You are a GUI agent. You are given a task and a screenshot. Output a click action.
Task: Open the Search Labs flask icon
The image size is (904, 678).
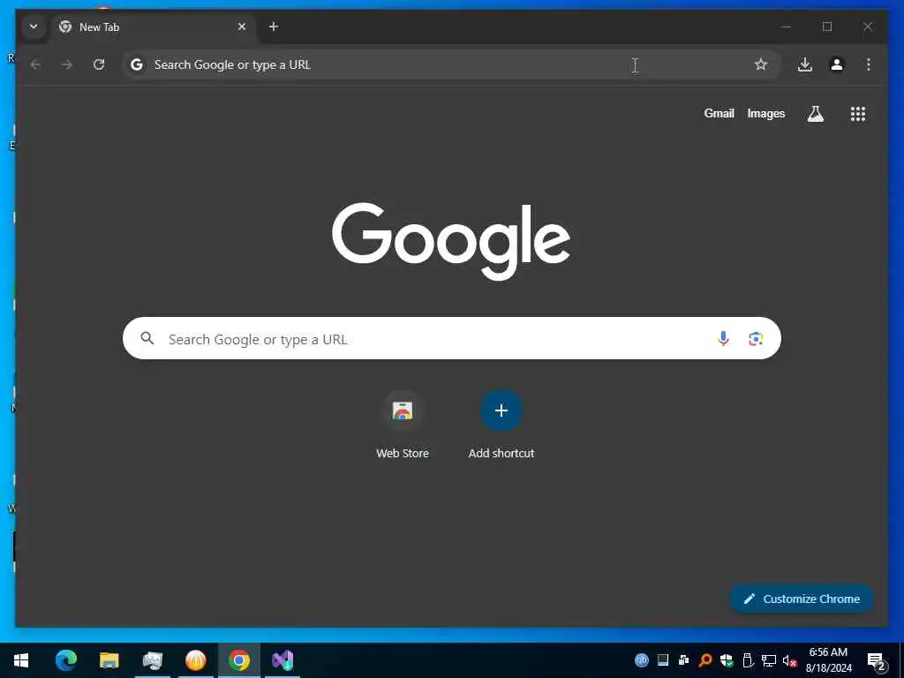coord(815,114)
